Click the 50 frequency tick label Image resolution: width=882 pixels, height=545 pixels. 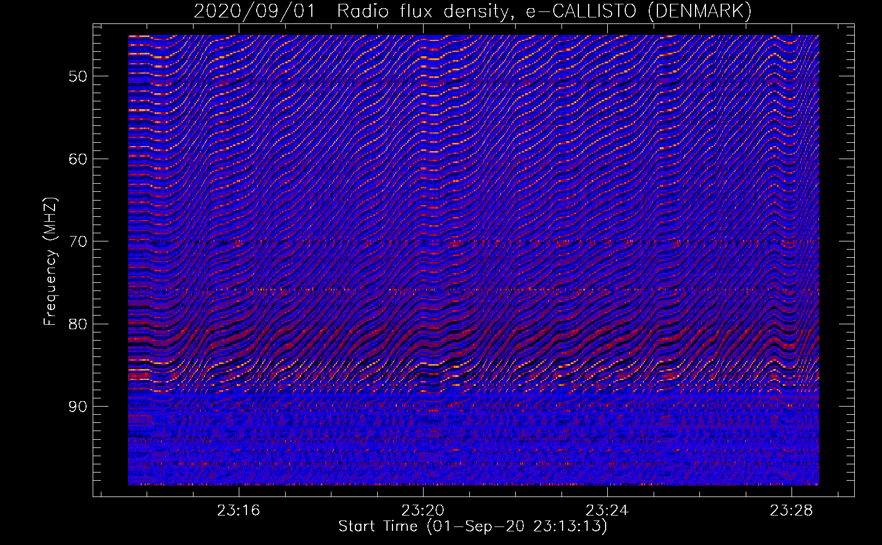77,76
